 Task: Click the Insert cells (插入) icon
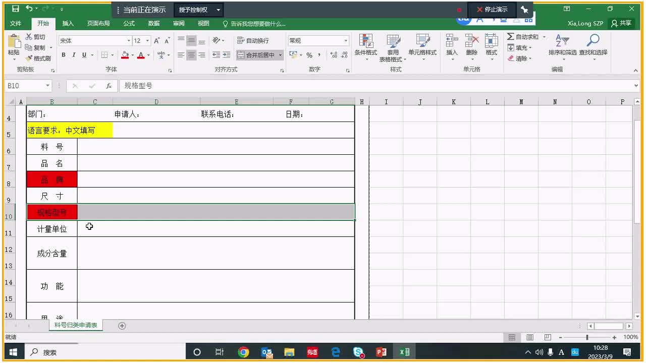452,41
